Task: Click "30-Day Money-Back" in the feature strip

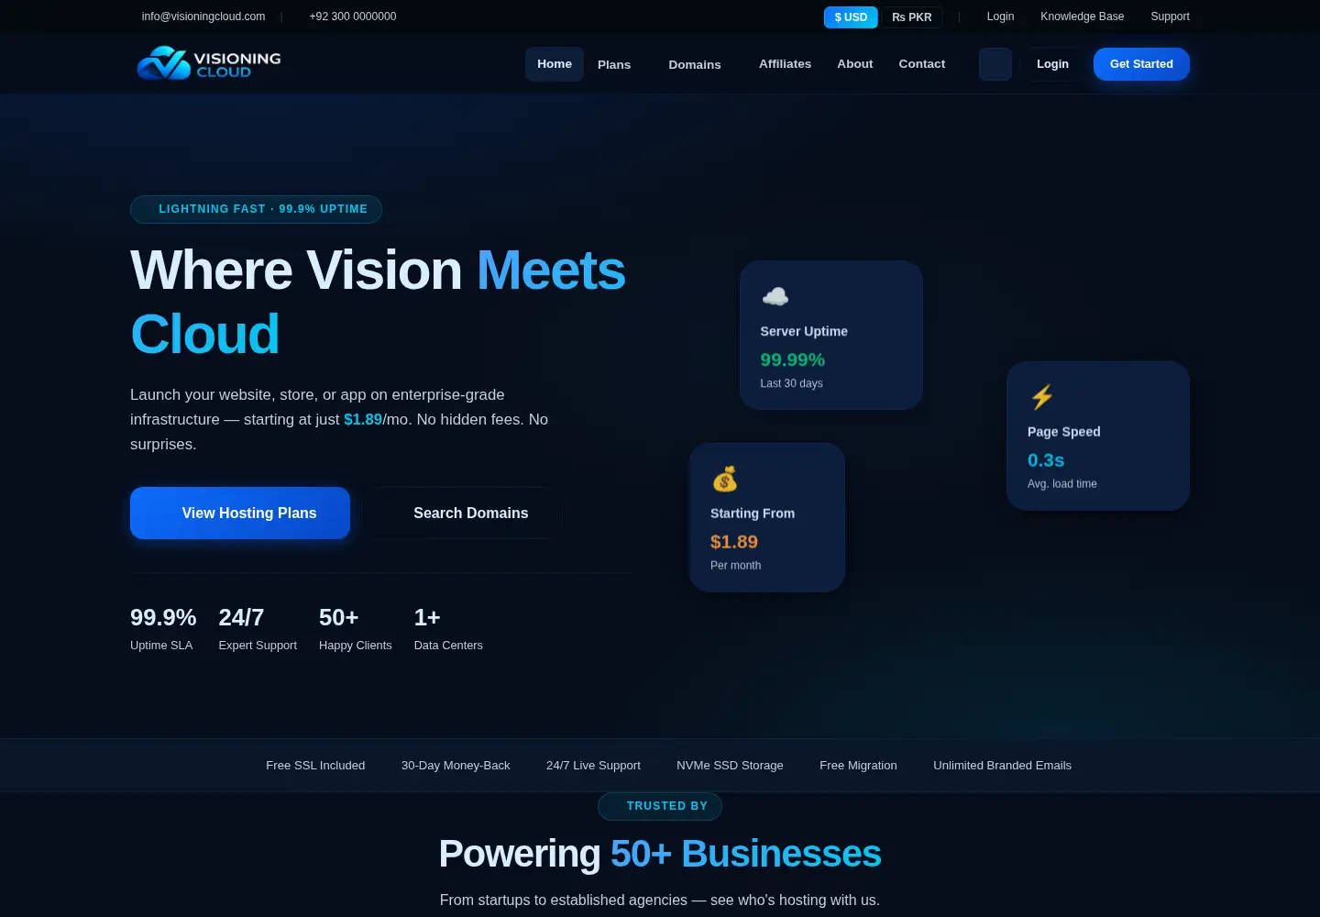Action: coord(456,766)
